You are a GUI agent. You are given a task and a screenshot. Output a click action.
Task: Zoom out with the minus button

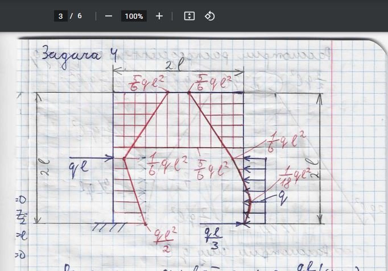109,16
